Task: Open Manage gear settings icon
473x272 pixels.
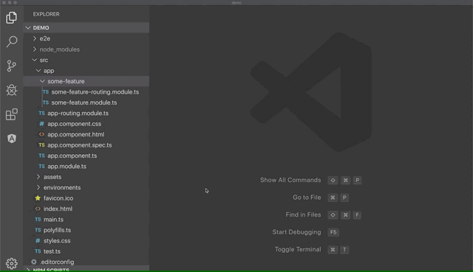Action: point(12,264)
